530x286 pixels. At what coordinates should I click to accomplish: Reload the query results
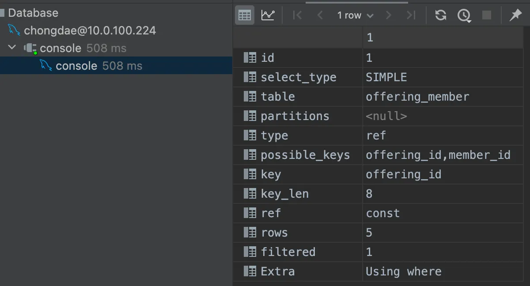(440, 15)
